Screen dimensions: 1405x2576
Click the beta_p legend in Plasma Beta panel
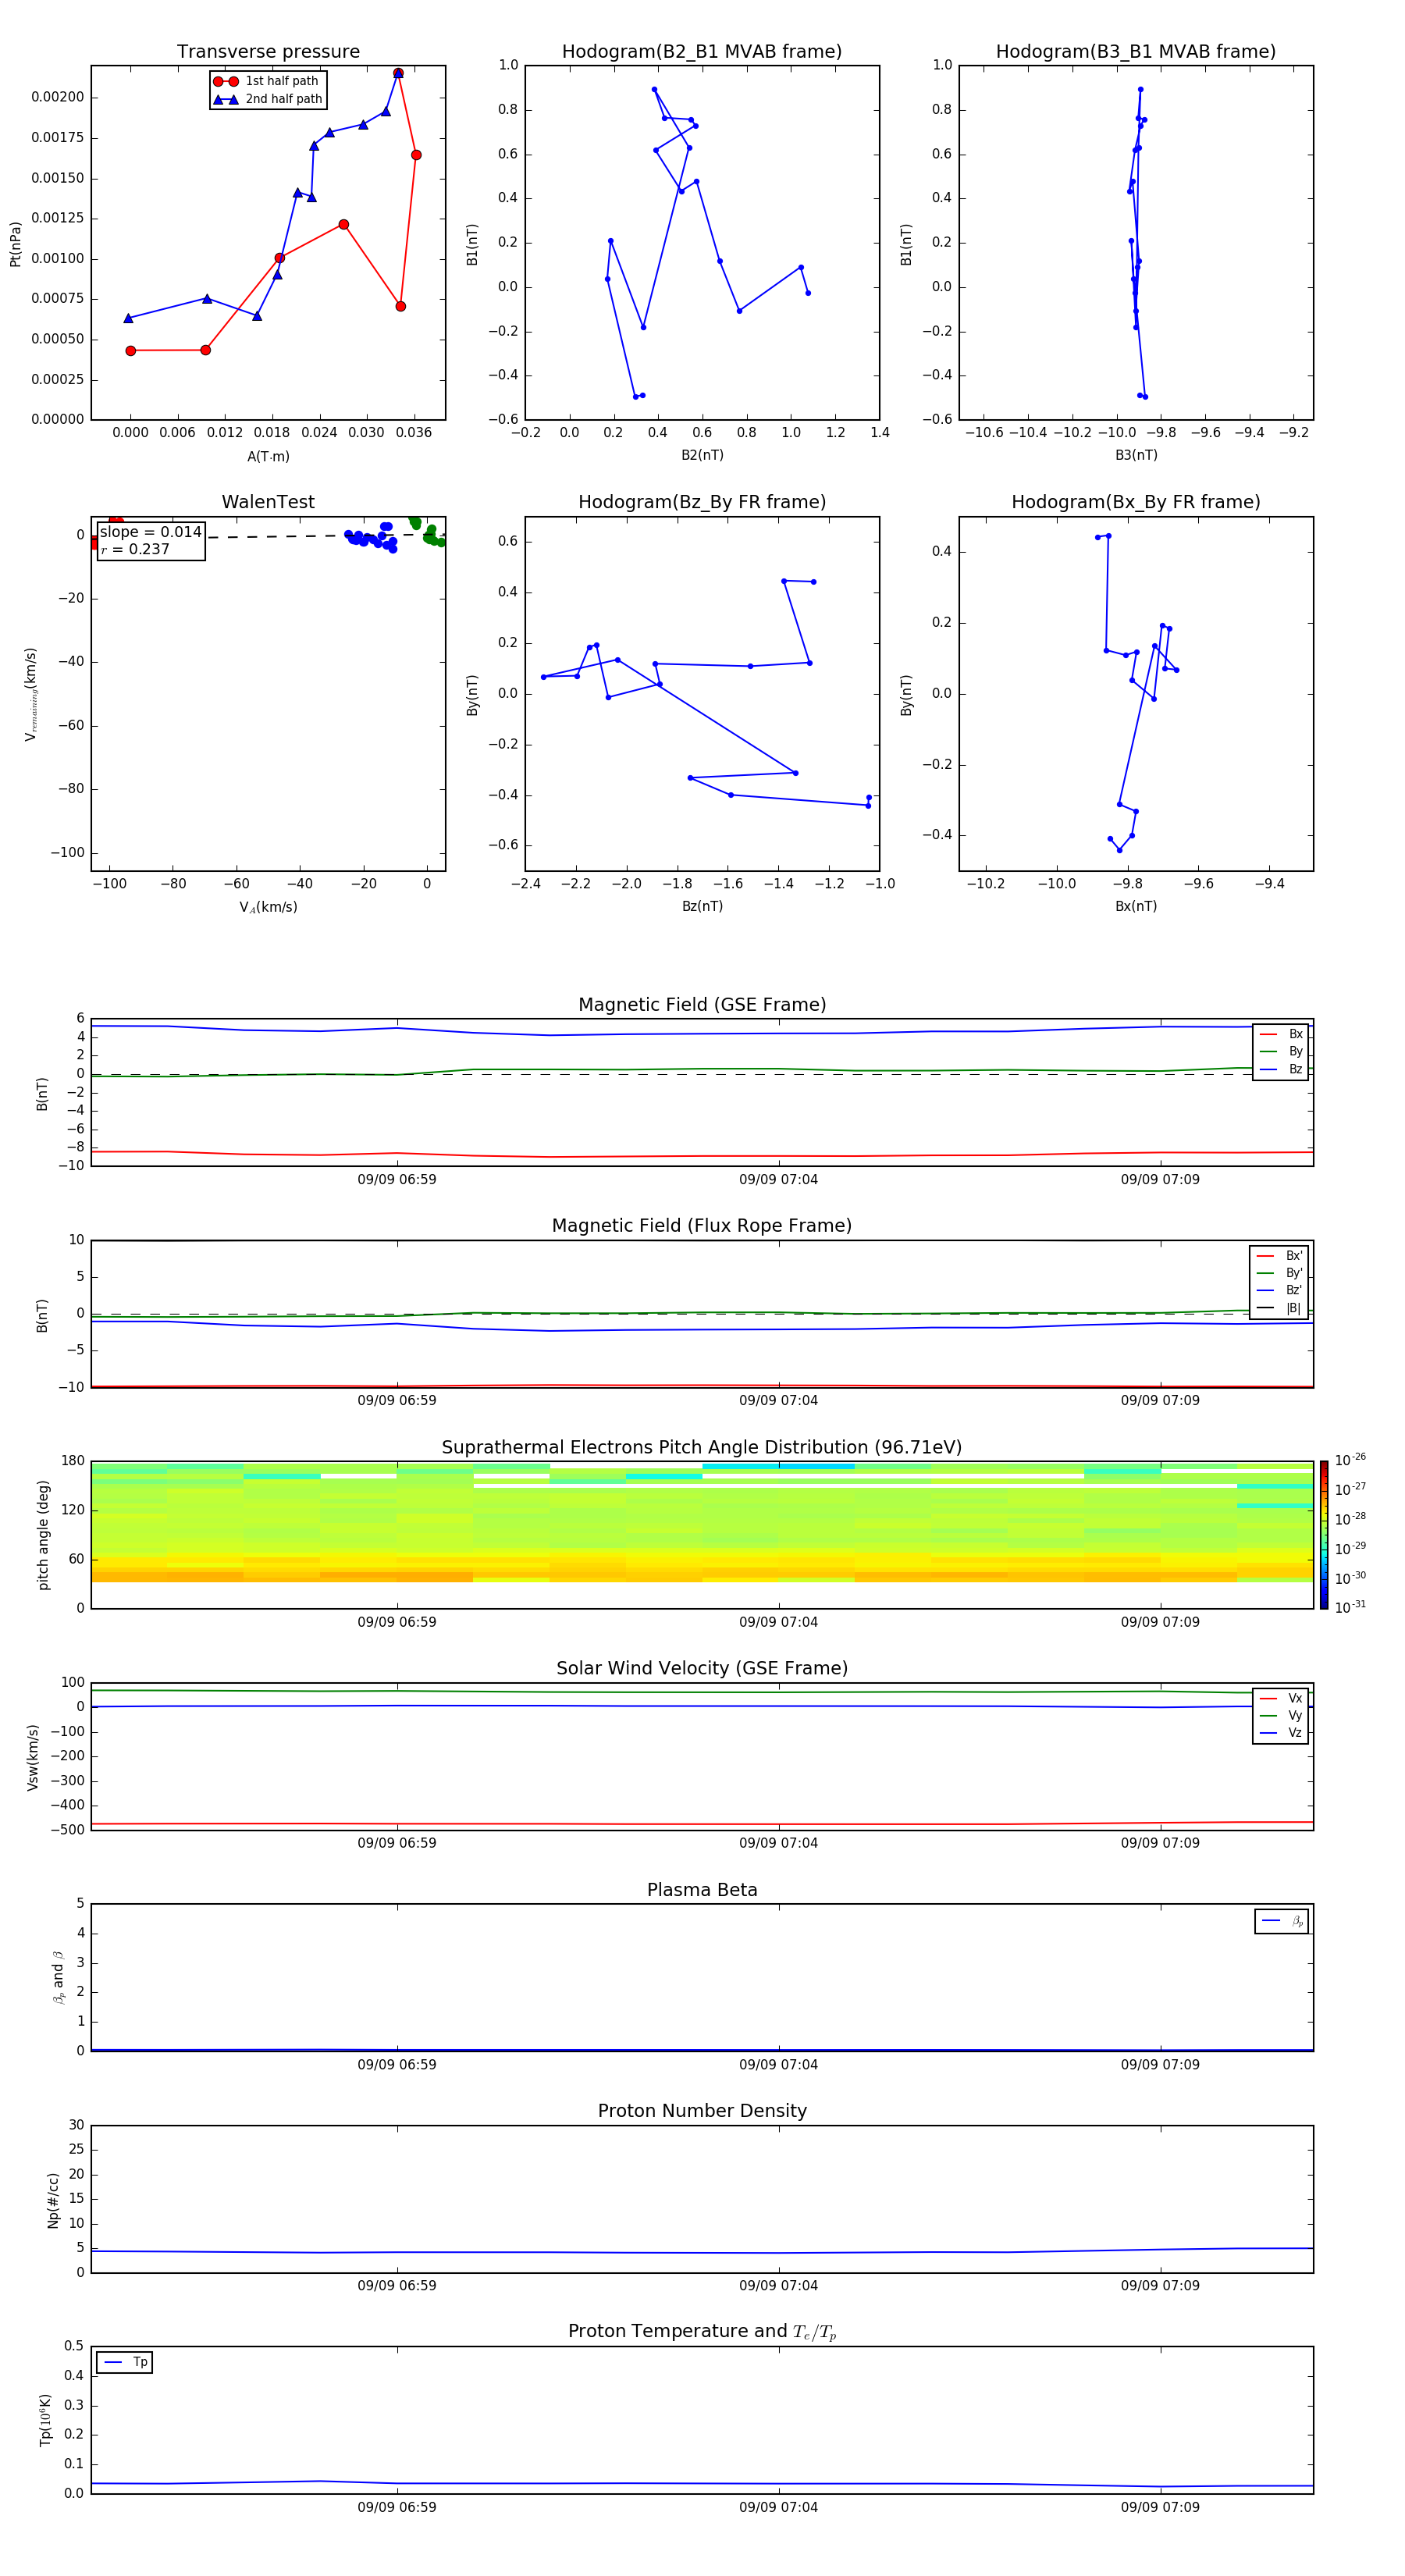[x=1282, y=1921]
